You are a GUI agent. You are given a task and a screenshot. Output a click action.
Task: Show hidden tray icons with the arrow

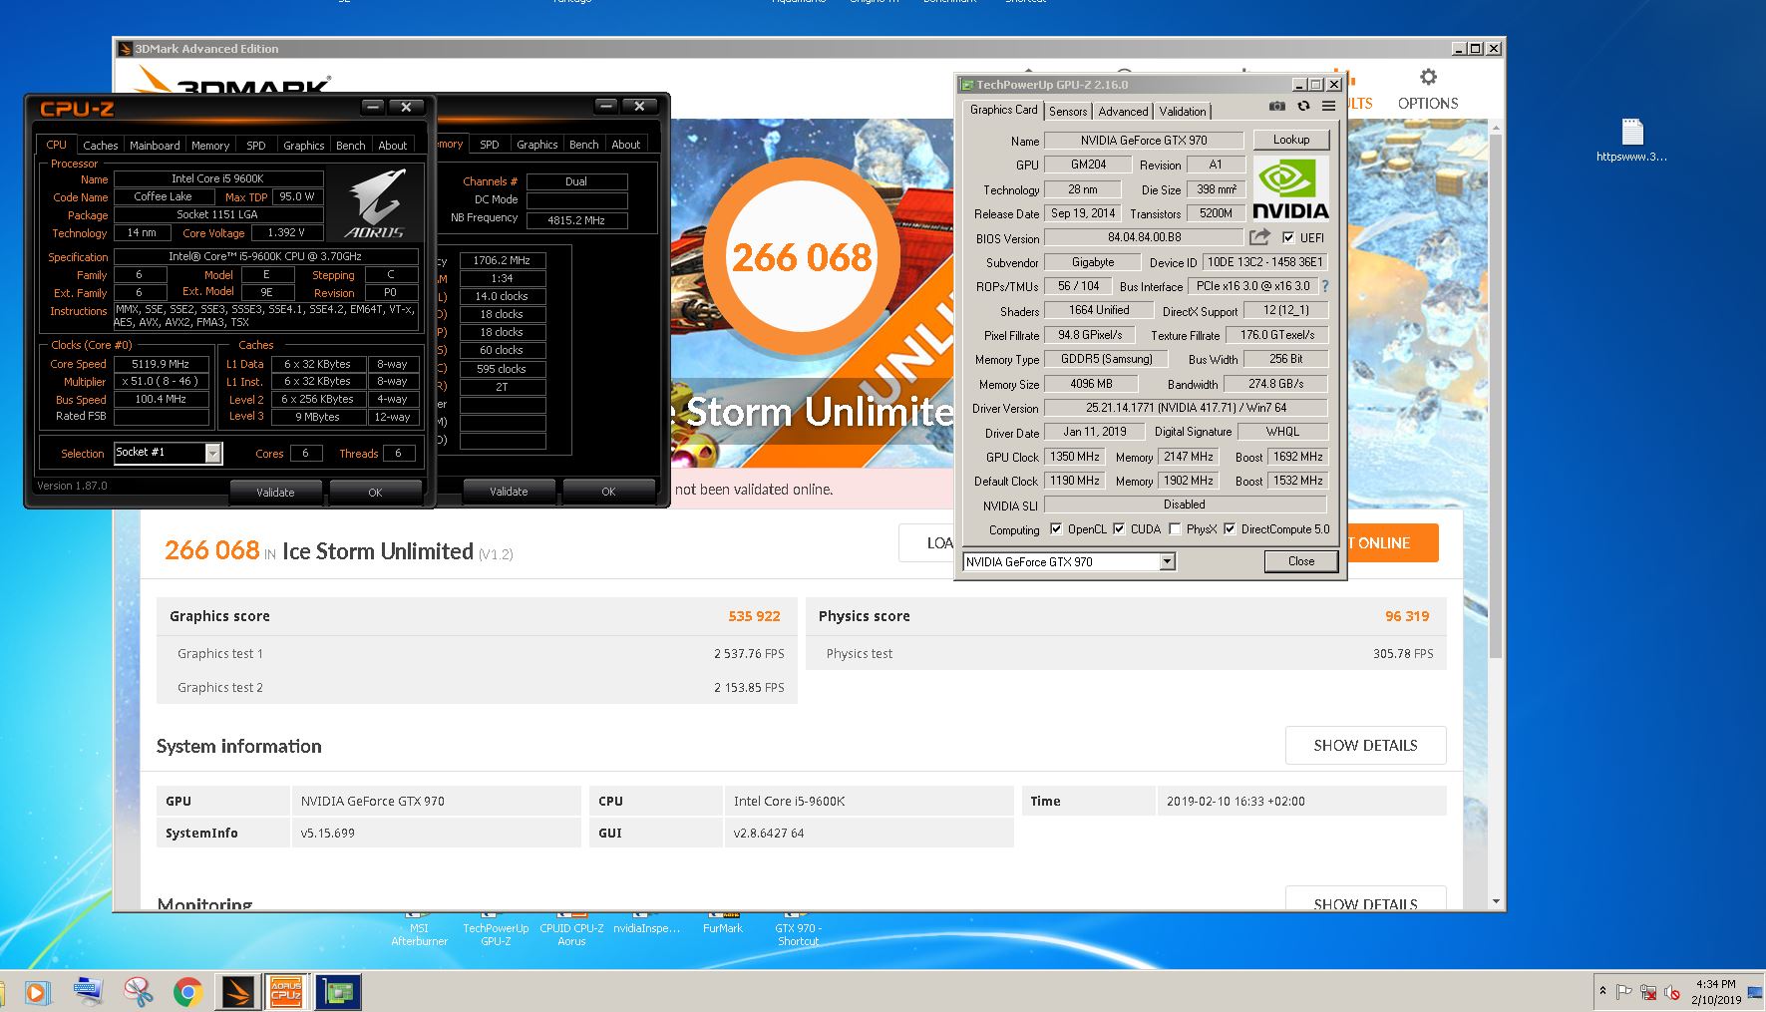tap(1602, 991)
